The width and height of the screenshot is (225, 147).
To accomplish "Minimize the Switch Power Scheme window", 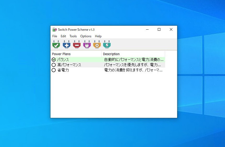I will pos(147,29).
